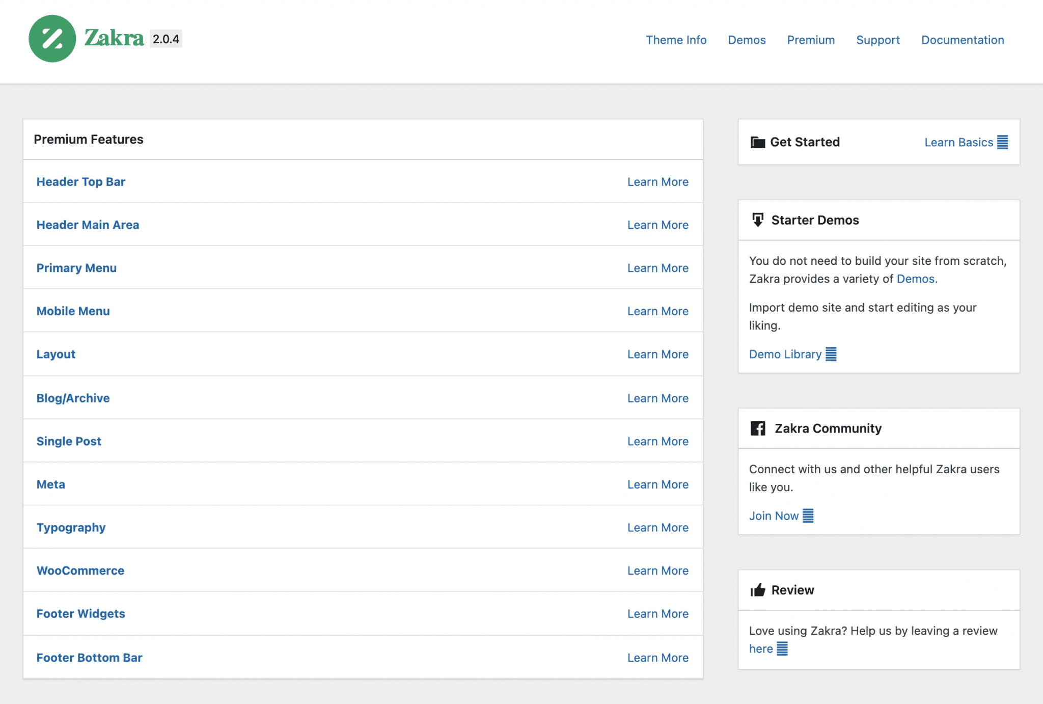This screenshot has width=1043, height=704.
Task: Click the Demos link in Starter Demos text
Action: click(916, 279)
